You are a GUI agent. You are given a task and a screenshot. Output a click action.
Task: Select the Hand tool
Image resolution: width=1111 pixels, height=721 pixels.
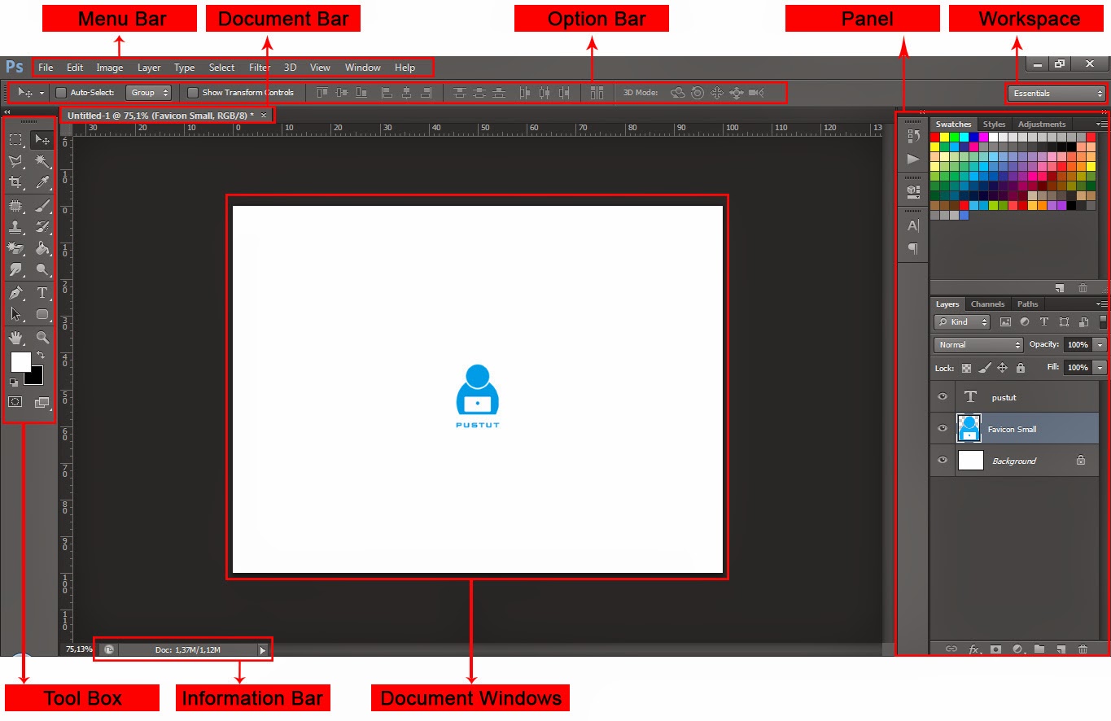click(x=15, y=337)
